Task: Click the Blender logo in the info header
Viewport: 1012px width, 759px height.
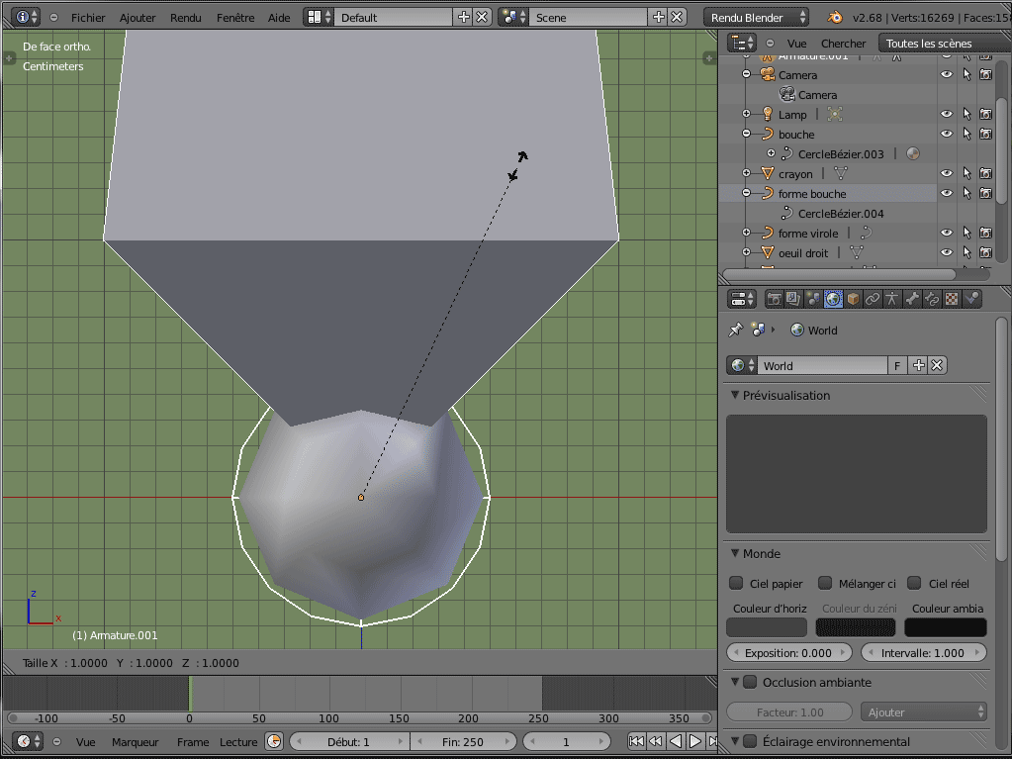Action: coord(835,18)
